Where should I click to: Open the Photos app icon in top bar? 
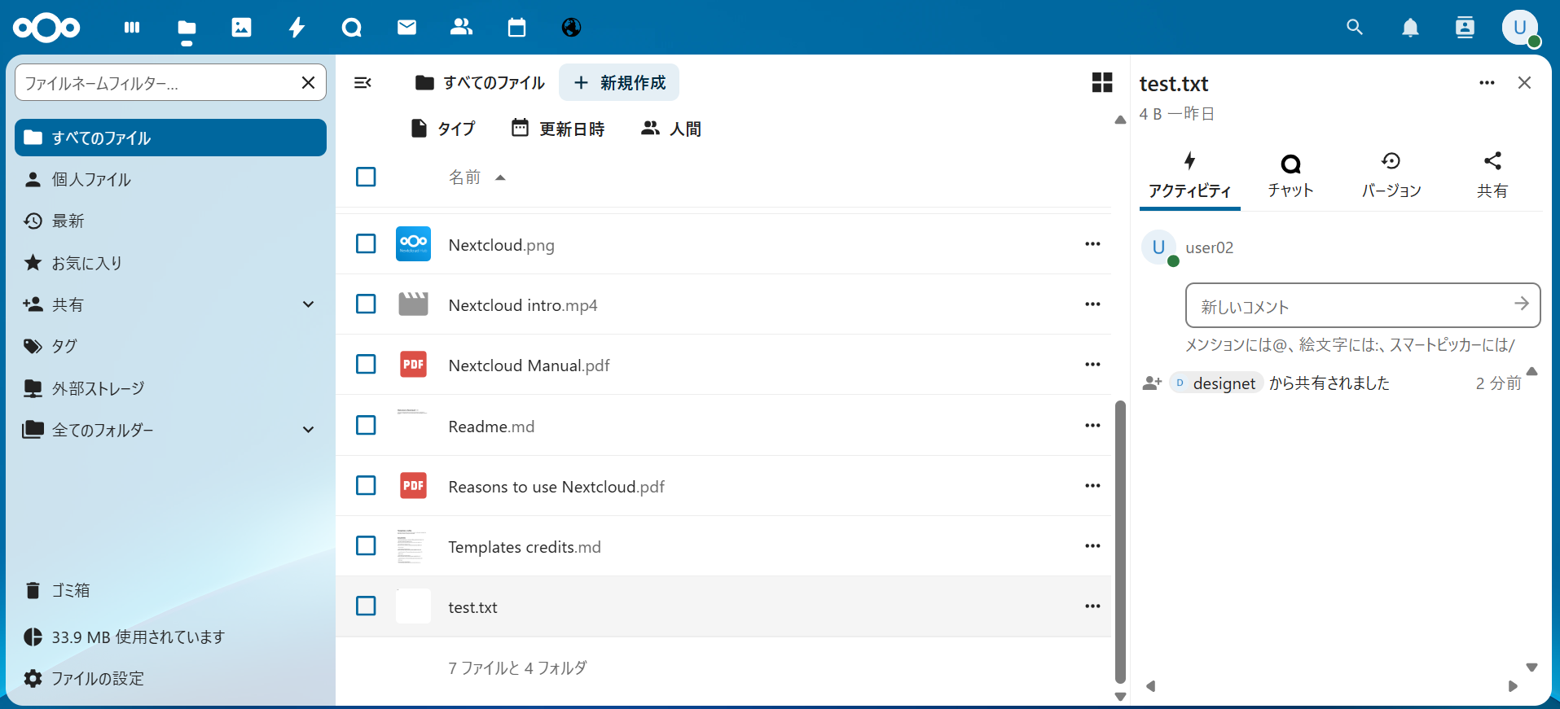pyautogui.click(x=241, y=28)
